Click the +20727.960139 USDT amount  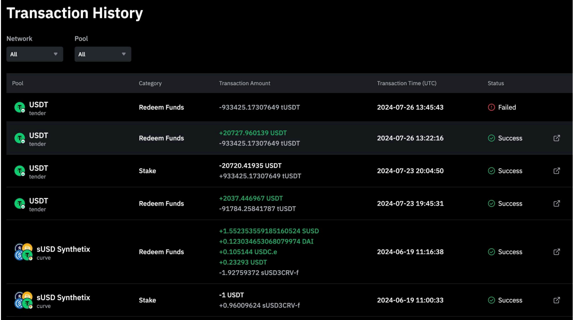click(253, 133)
